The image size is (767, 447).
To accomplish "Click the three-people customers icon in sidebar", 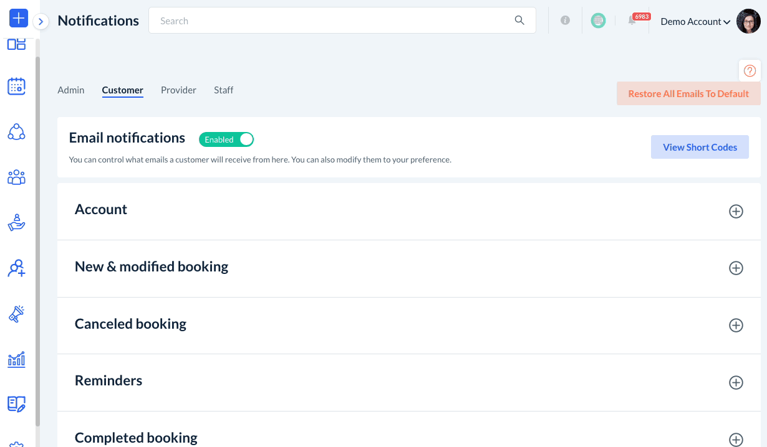I will 16,177.
